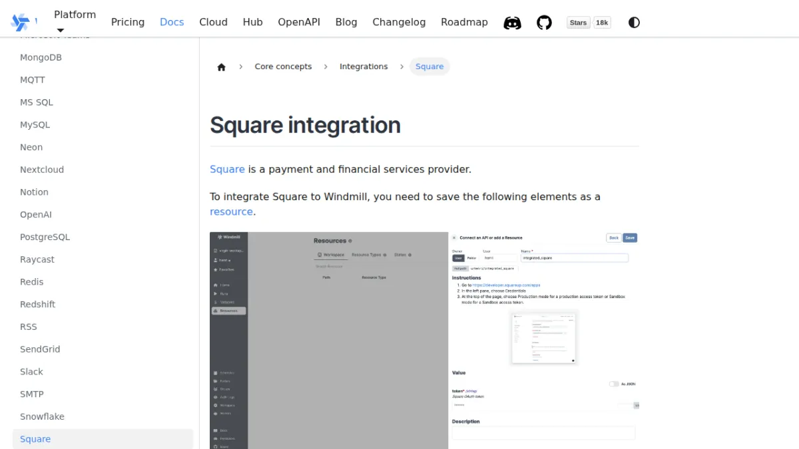Open the Hub nav item
Viewport: 799px width, 449px height.
[x=252, y=22]
